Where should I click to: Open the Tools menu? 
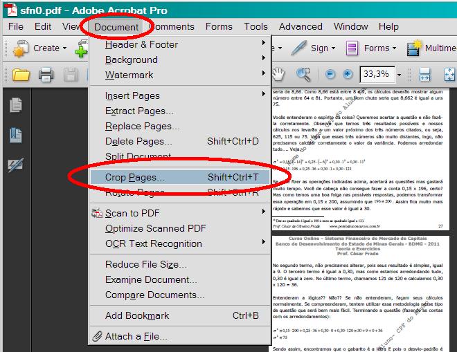coord(256,26)
